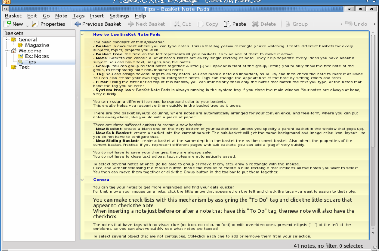
Task: Open the Tags menu
Action: (78, 16)
